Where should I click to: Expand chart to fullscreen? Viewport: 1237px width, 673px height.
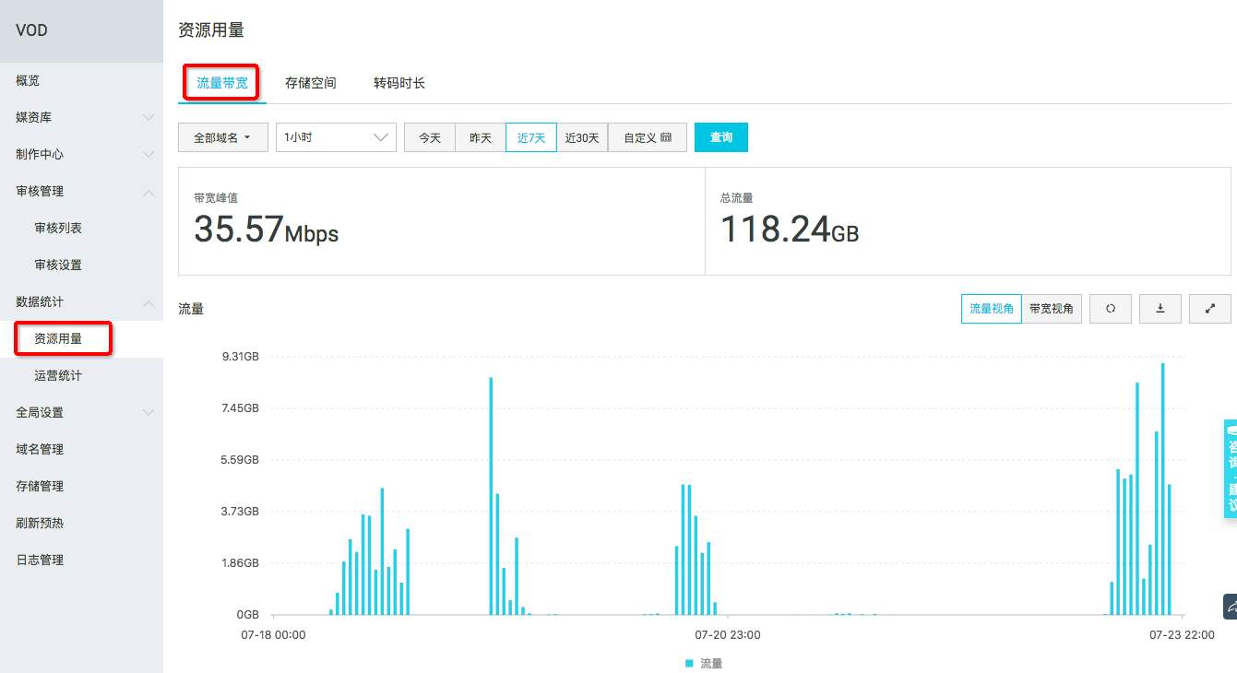pos(1210,309)
